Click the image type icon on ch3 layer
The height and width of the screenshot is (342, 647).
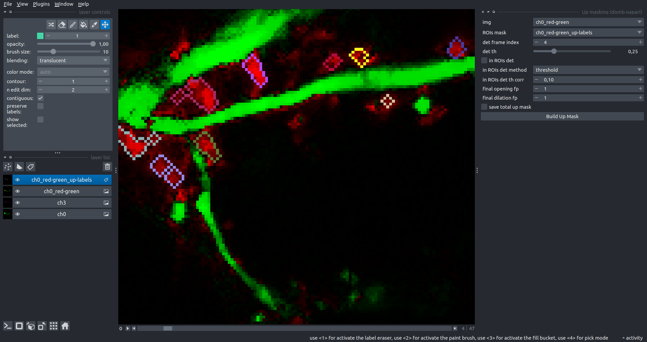tap(106, 203)
